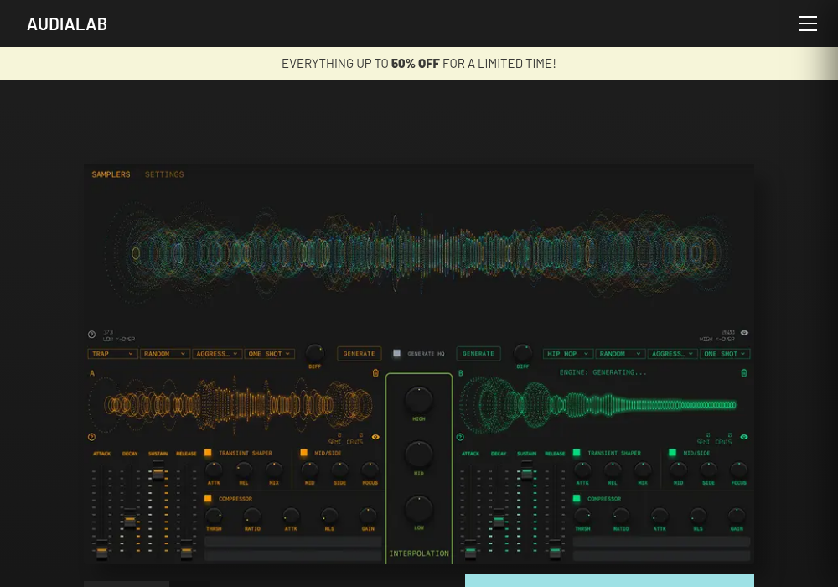Click the green help icon below waveform B
This screenshot has height=587, width=838.
tap(460, 437)
